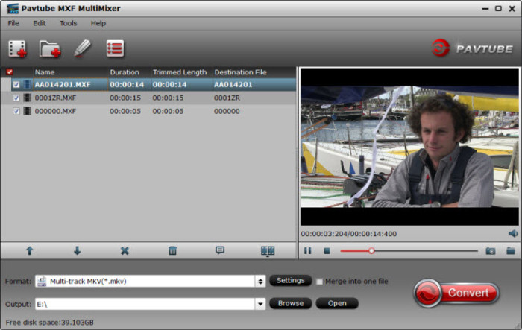
Task: Click the Multi-track MKV format field
Action: tap(145, 282)
